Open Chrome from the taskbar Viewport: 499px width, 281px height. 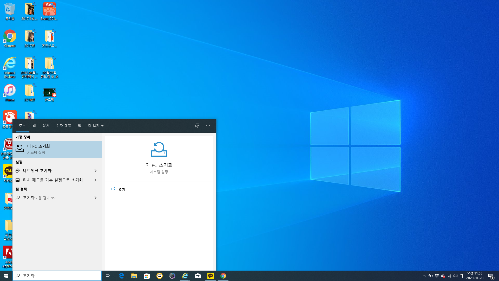point(223,276)
